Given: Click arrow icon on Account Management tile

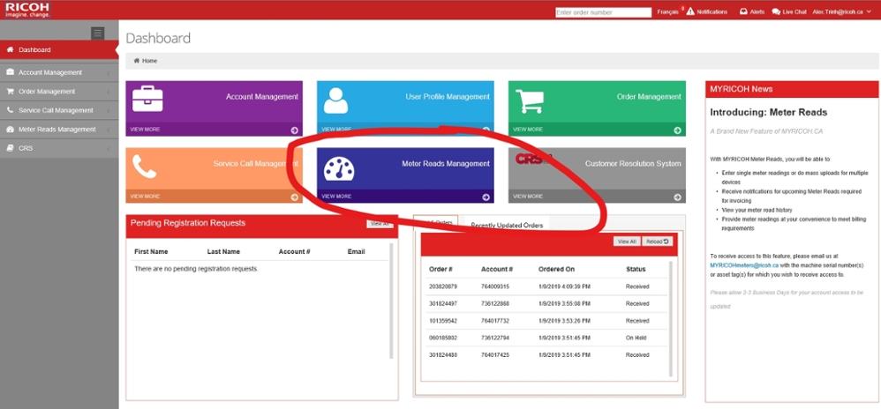Looking at the screenshot, I should (295, 130).
